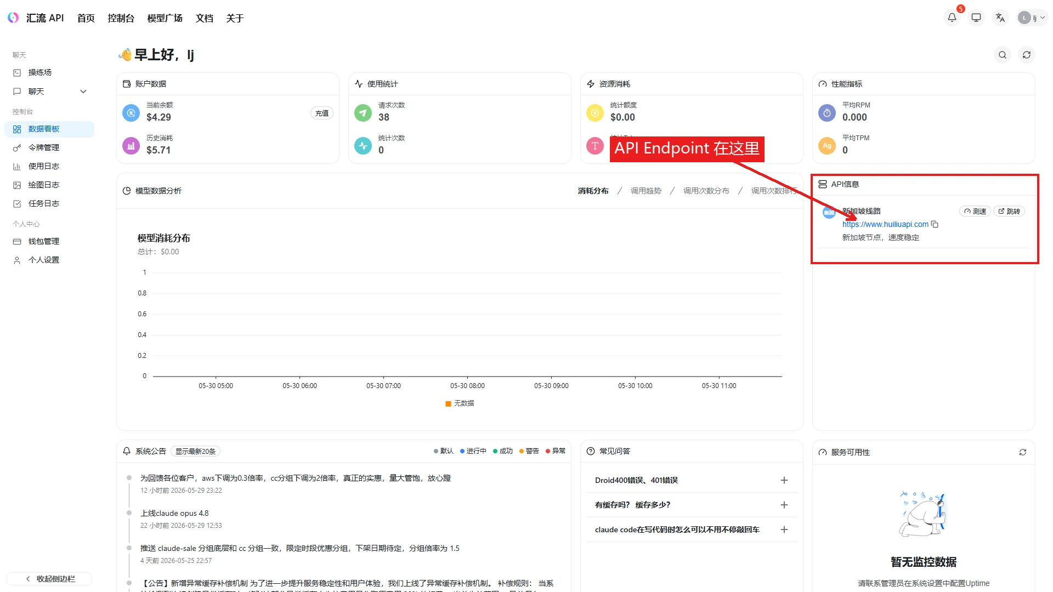The width and height of the screenshot is (1053, 592).
Task: Click the API信息 server icon
Action: pyautogui.click(x=823, y=184)
